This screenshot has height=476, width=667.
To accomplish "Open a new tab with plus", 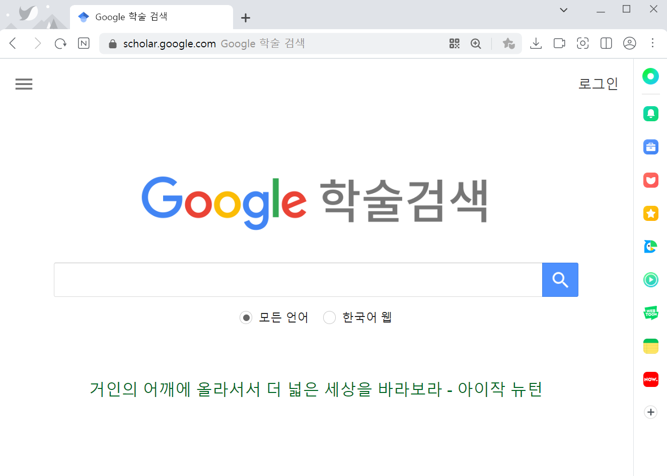I will (246, 18).
